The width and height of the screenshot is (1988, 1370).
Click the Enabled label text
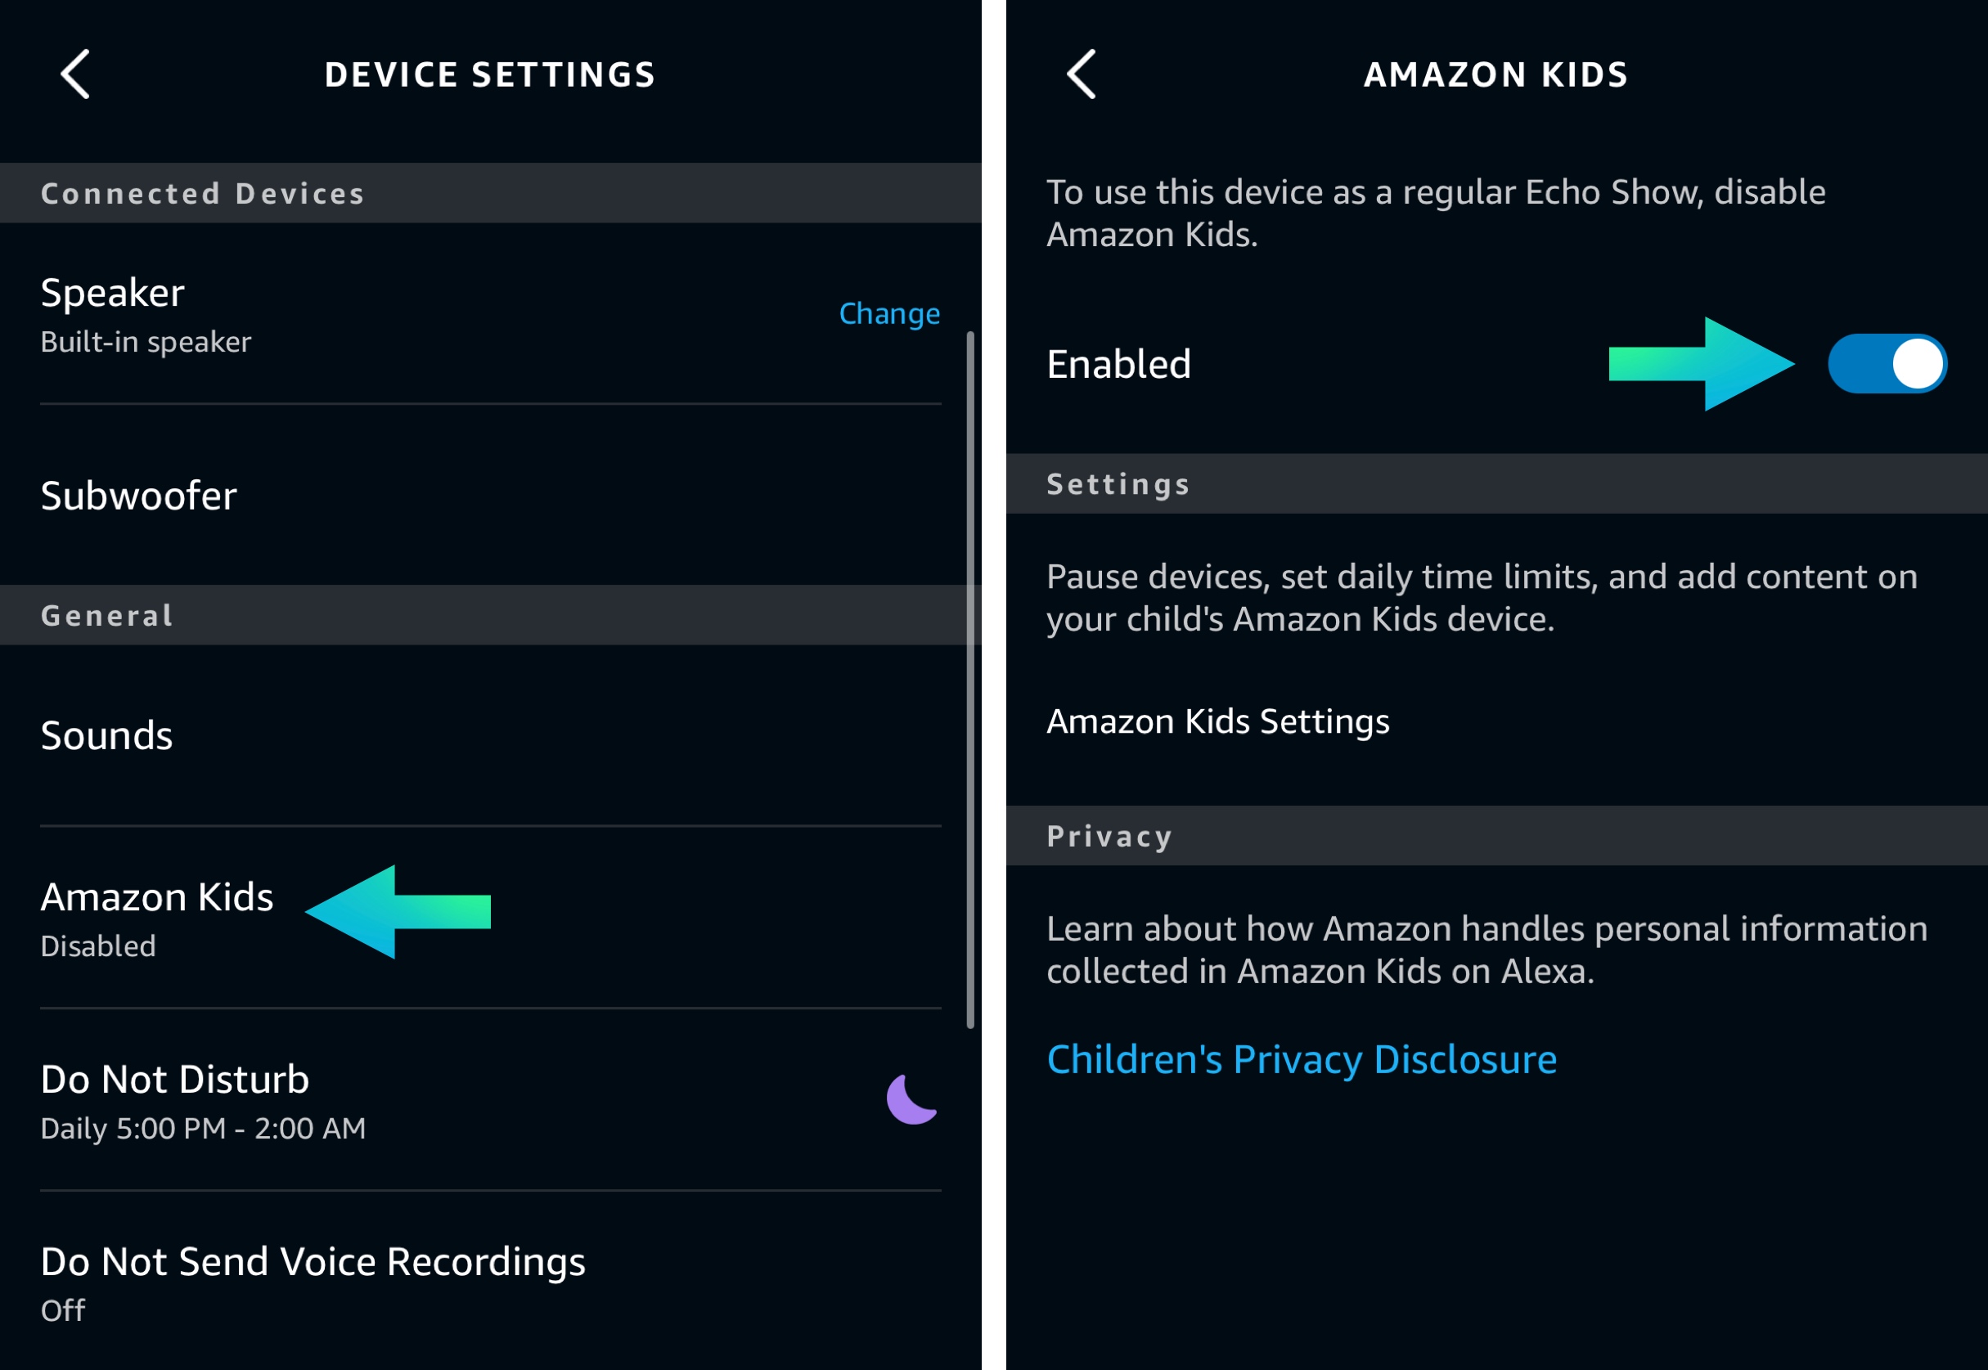(x=1118, y=365)
